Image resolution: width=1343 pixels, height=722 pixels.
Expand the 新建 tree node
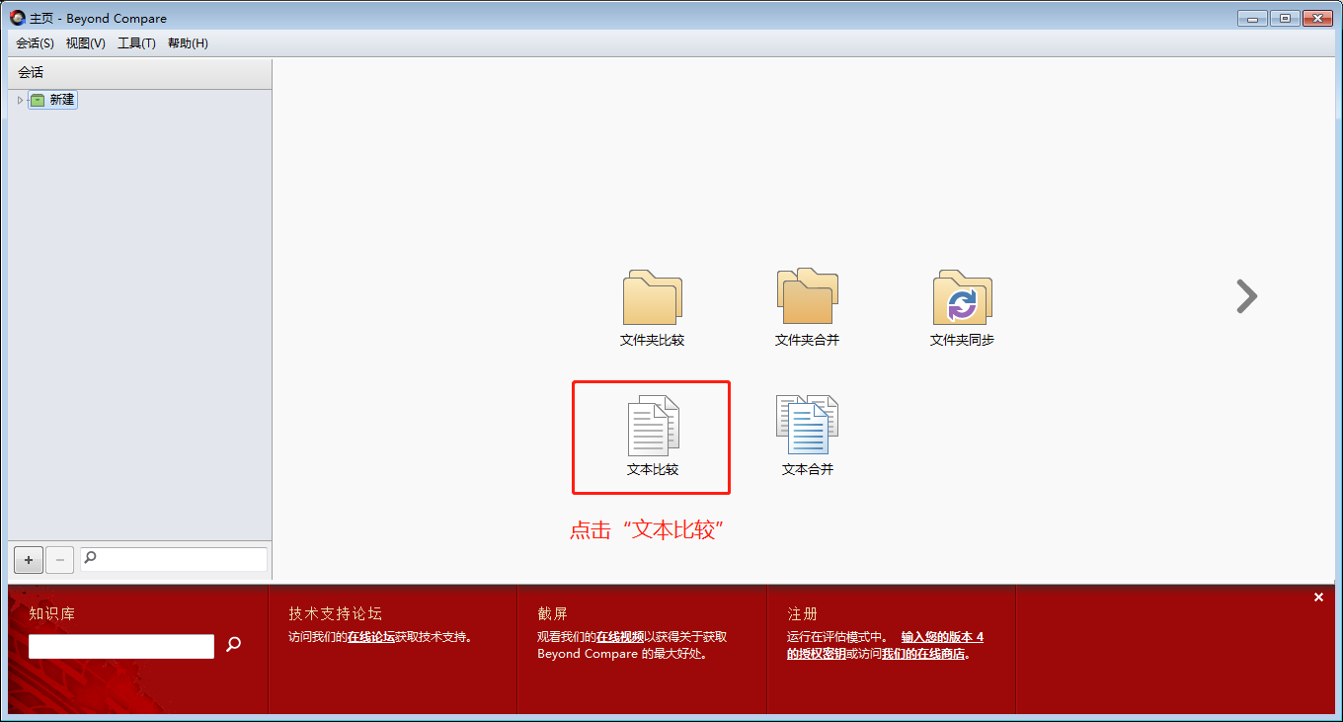pos(20,100)
